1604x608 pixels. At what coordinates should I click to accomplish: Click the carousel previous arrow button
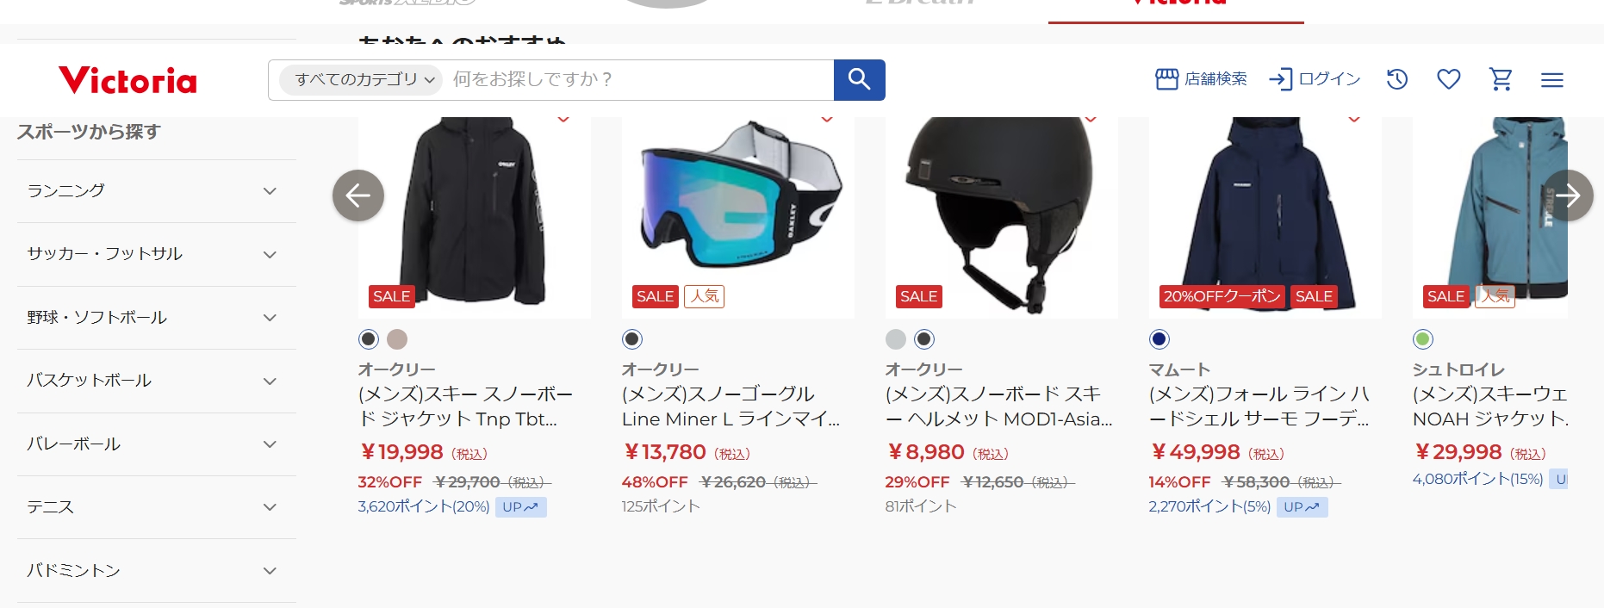click(358, 195)
